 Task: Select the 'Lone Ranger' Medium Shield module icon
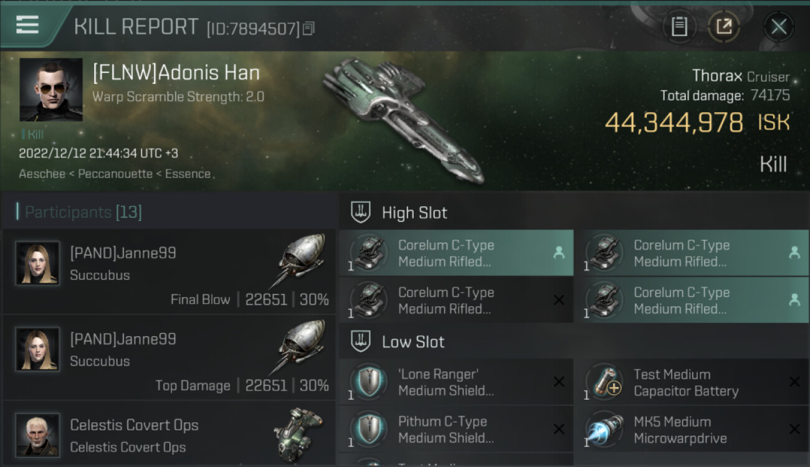click(x=368, y=382)
